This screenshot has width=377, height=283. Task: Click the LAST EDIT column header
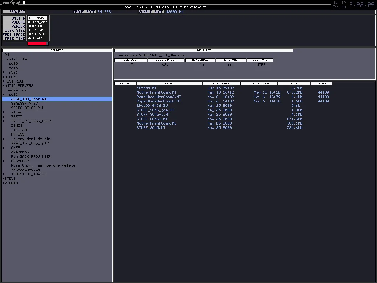point(221,84)
